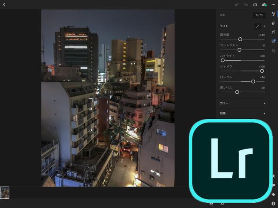
Task: Go back with the top-left arrow
Action: click(4, 4)
